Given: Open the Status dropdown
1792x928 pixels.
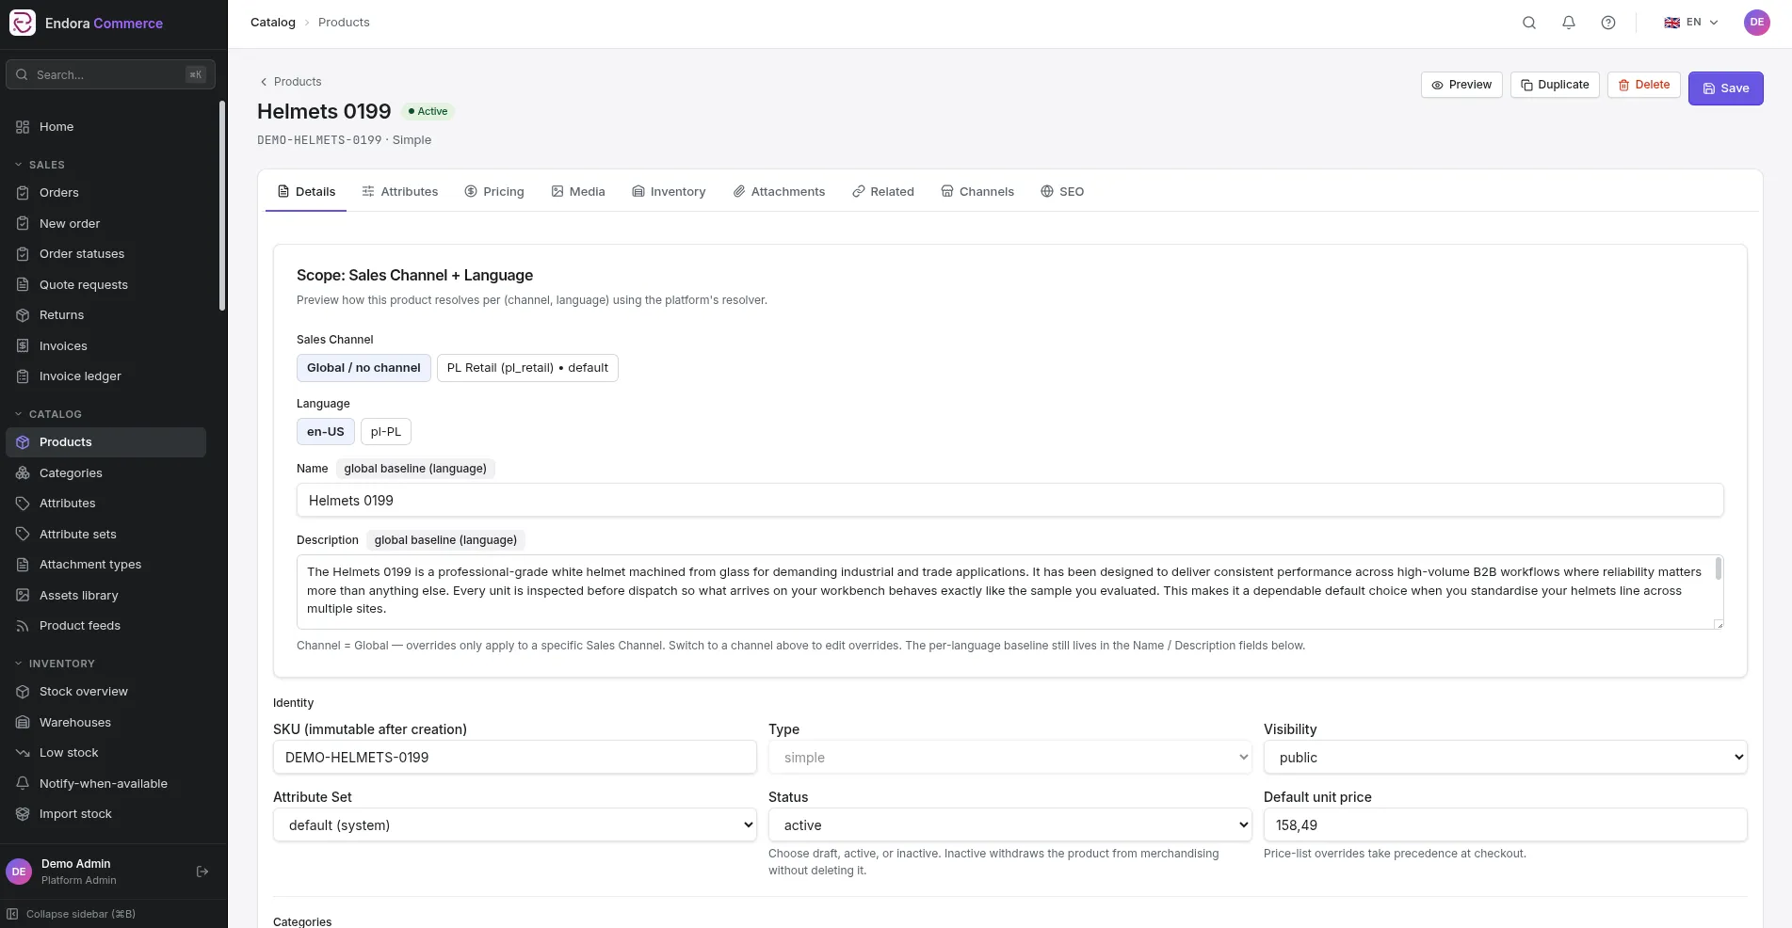Looking at the screenshot, I should click(1009, 825).
